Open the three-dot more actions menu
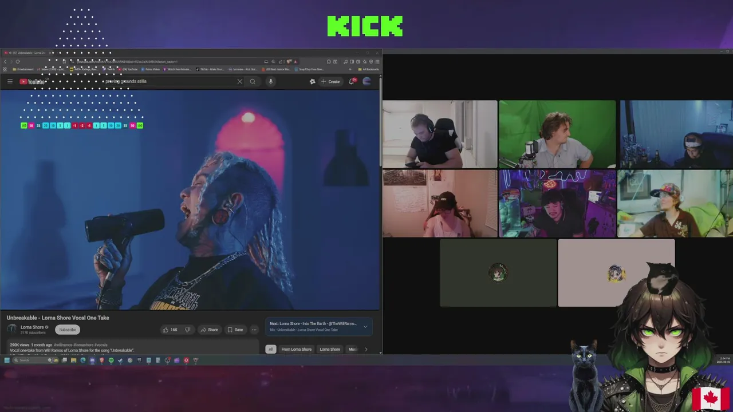Screen dimensions: 733x412 click(254, 330)
